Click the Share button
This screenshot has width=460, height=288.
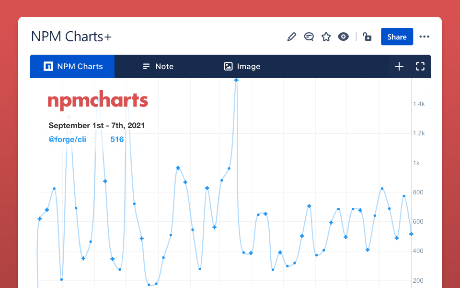pos(397,36)
